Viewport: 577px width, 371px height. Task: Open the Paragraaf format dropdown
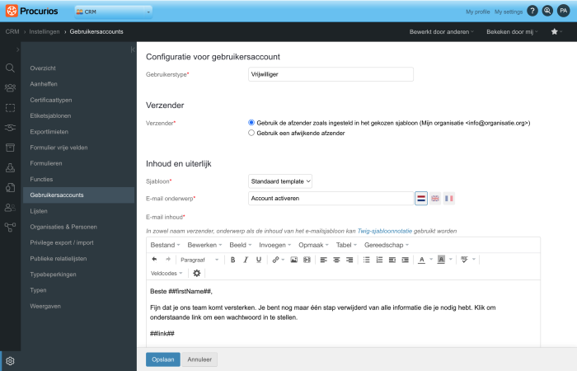199,260
